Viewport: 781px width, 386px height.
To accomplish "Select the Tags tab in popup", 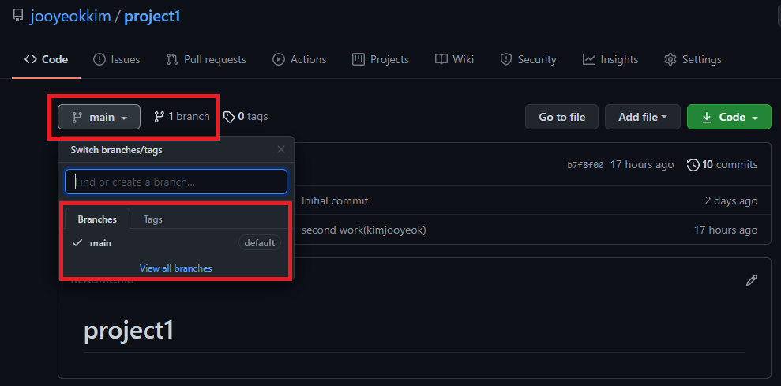I will click(x=153, y=219).
